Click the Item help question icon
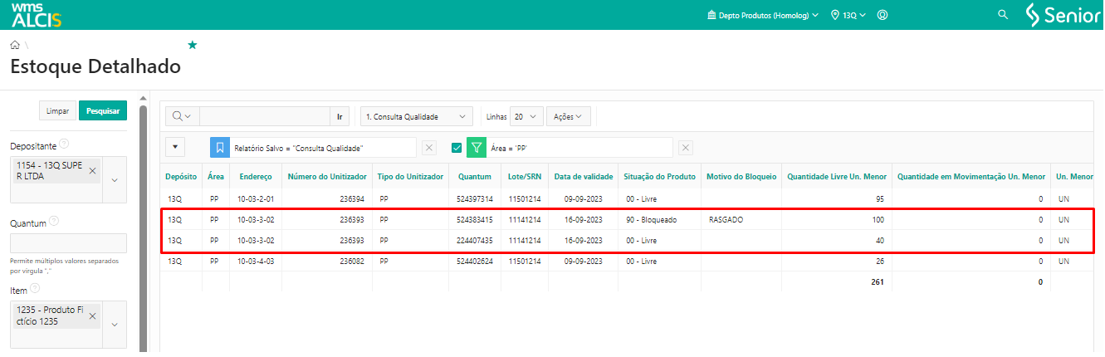 (35, 289)
